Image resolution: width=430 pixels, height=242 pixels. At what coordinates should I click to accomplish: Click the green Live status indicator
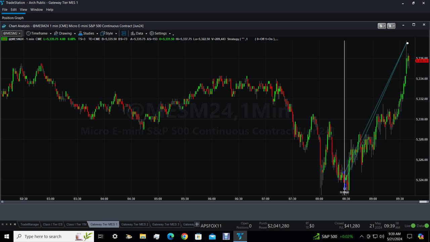coord(413,226)
